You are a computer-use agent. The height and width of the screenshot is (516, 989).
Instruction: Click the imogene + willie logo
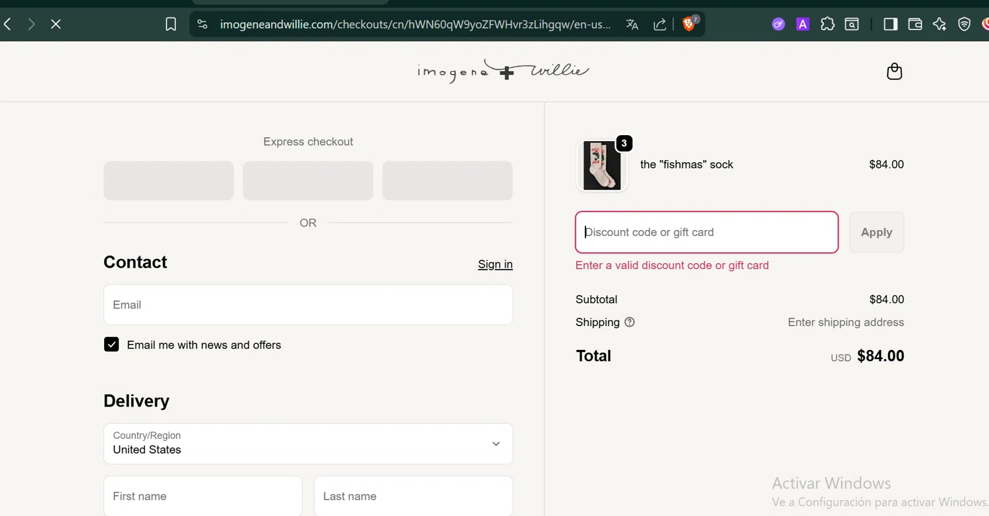click(503, 71)
